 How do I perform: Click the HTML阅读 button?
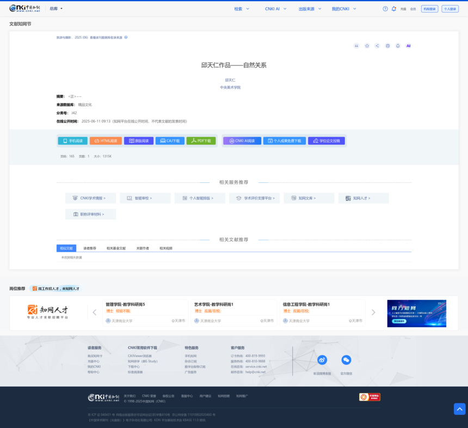[106, 140]
